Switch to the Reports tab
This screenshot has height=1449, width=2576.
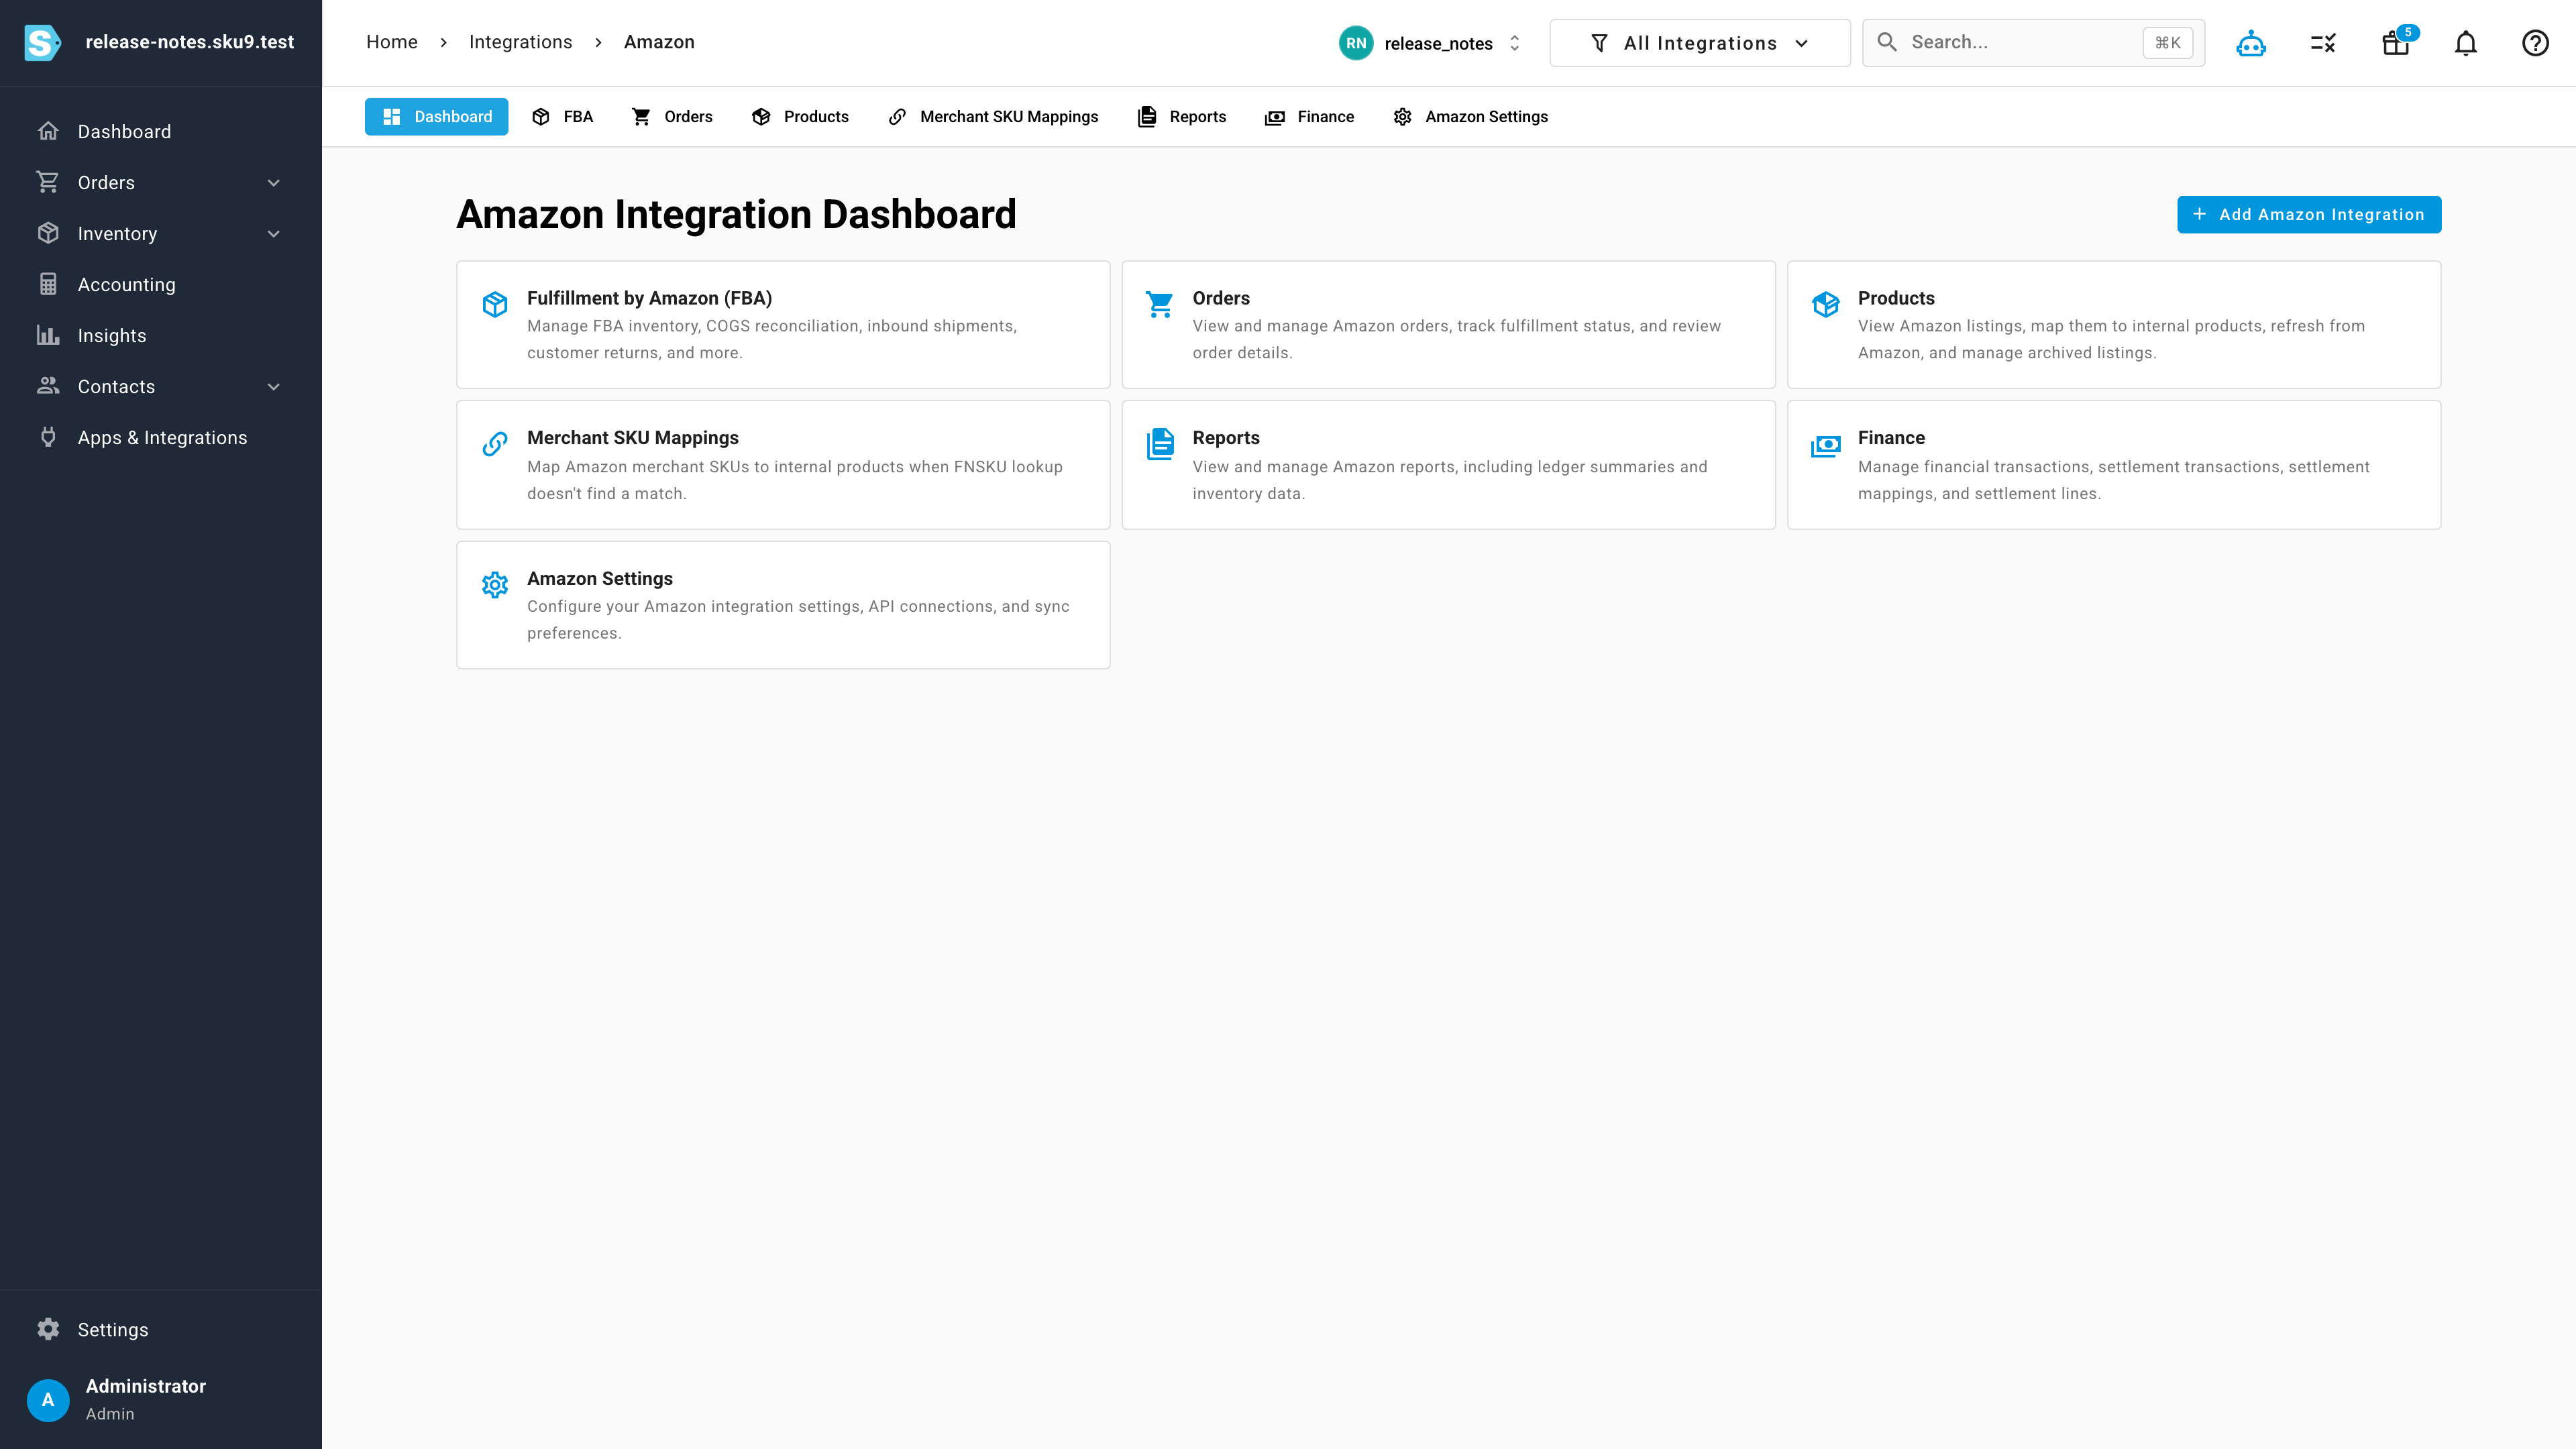[1182, 116]
